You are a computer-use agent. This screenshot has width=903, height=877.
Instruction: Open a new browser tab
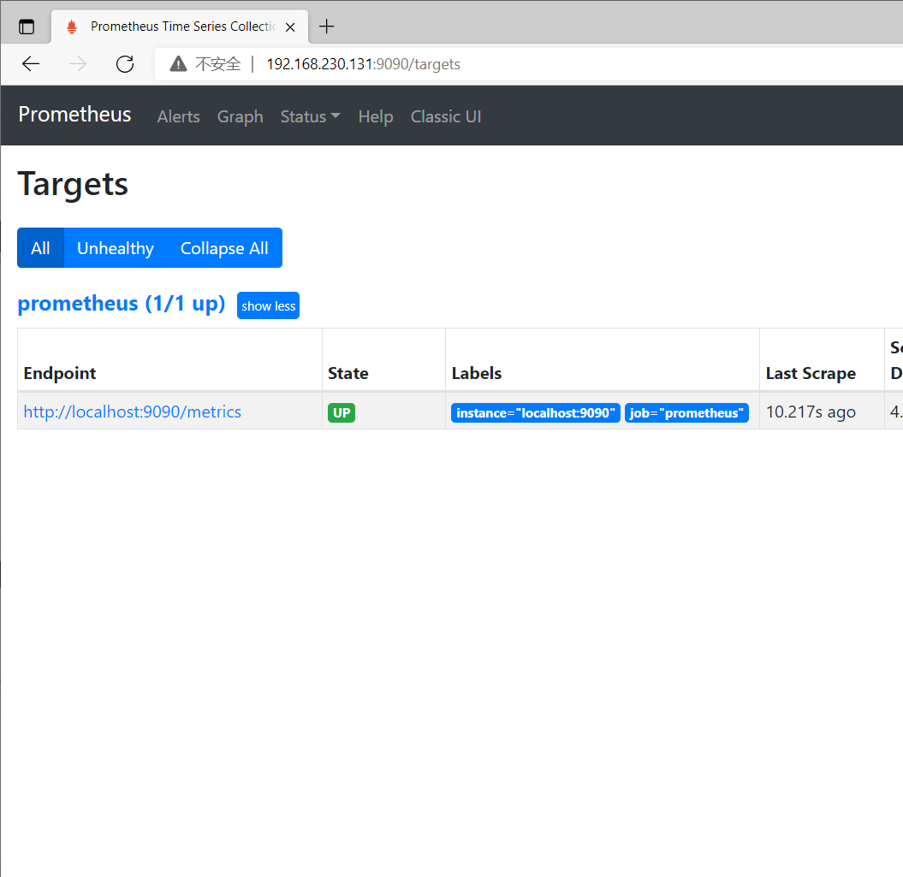pyautogui.click(x=326, y=27)
